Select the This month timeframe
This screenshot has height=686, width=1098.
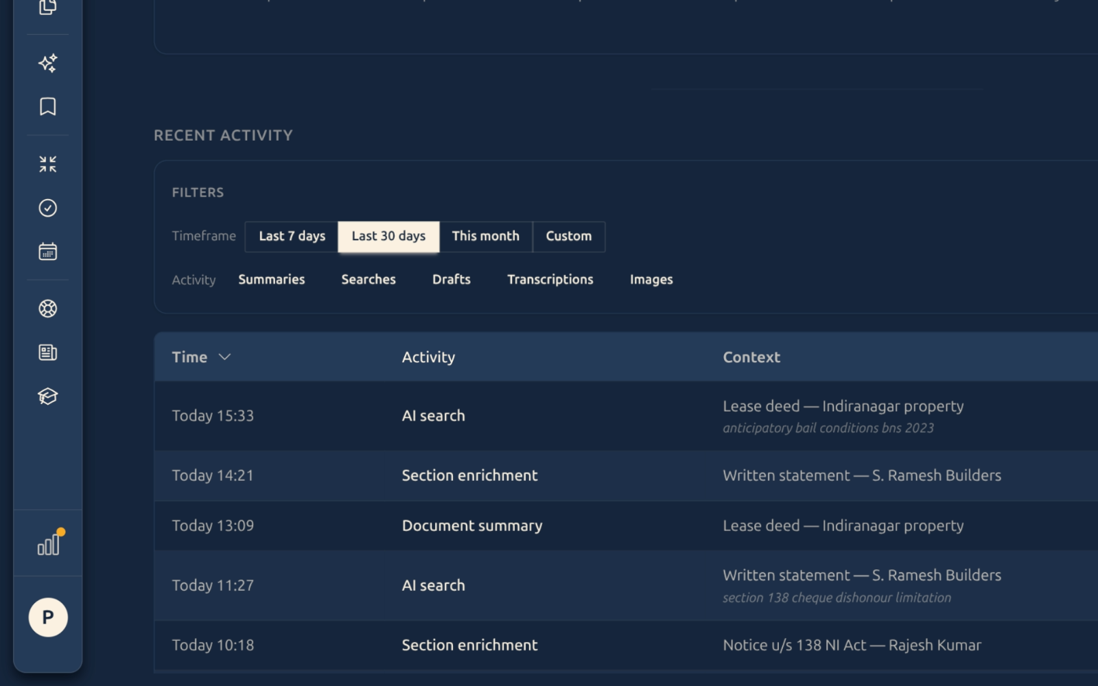click(485, 236)
